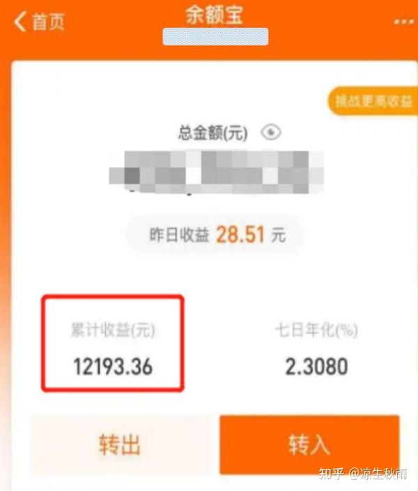The width and height of the screenshot is (418, 491).
Task: Open the 昨日收益 earnings pill
Action: point(216,235)
